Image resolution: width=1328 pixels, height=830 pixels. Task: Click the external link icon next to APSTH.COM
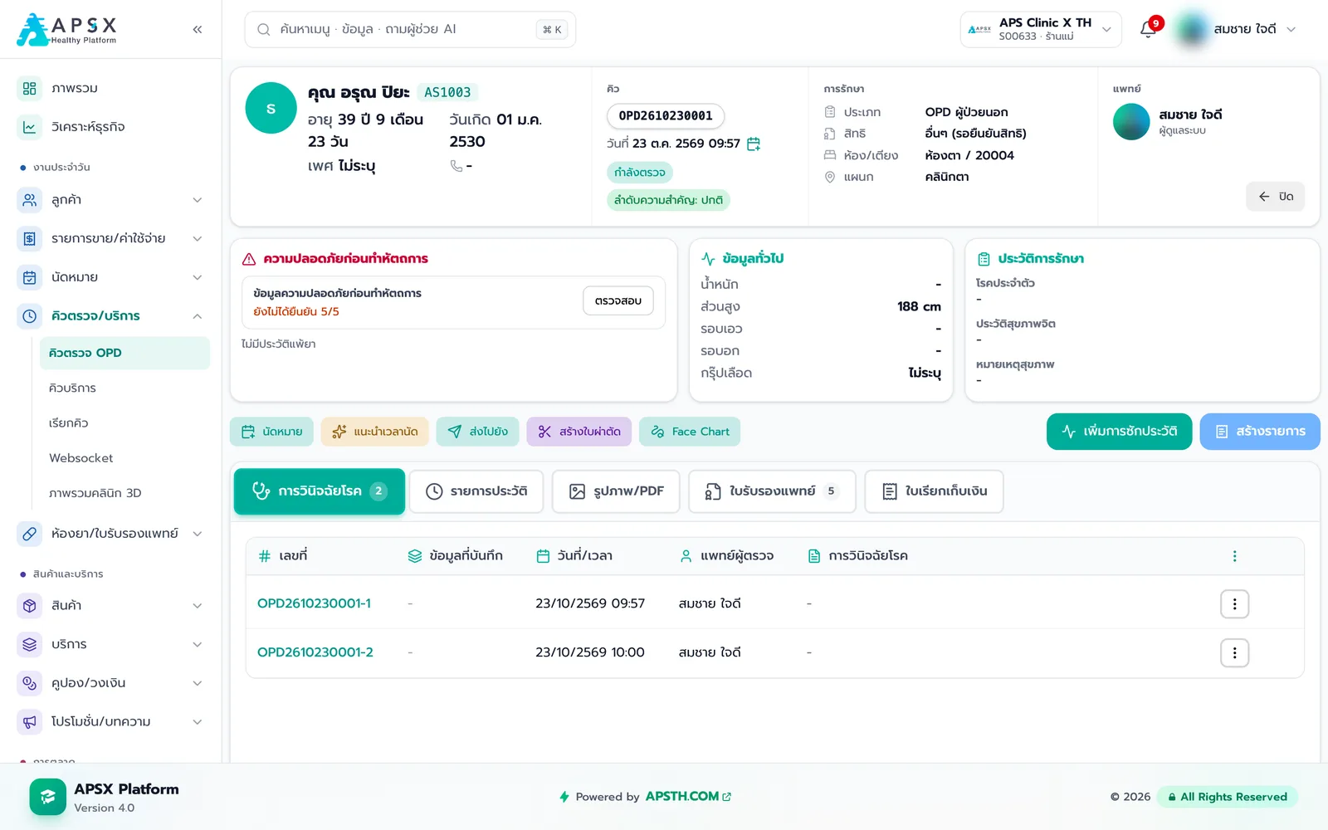[727, 797]
